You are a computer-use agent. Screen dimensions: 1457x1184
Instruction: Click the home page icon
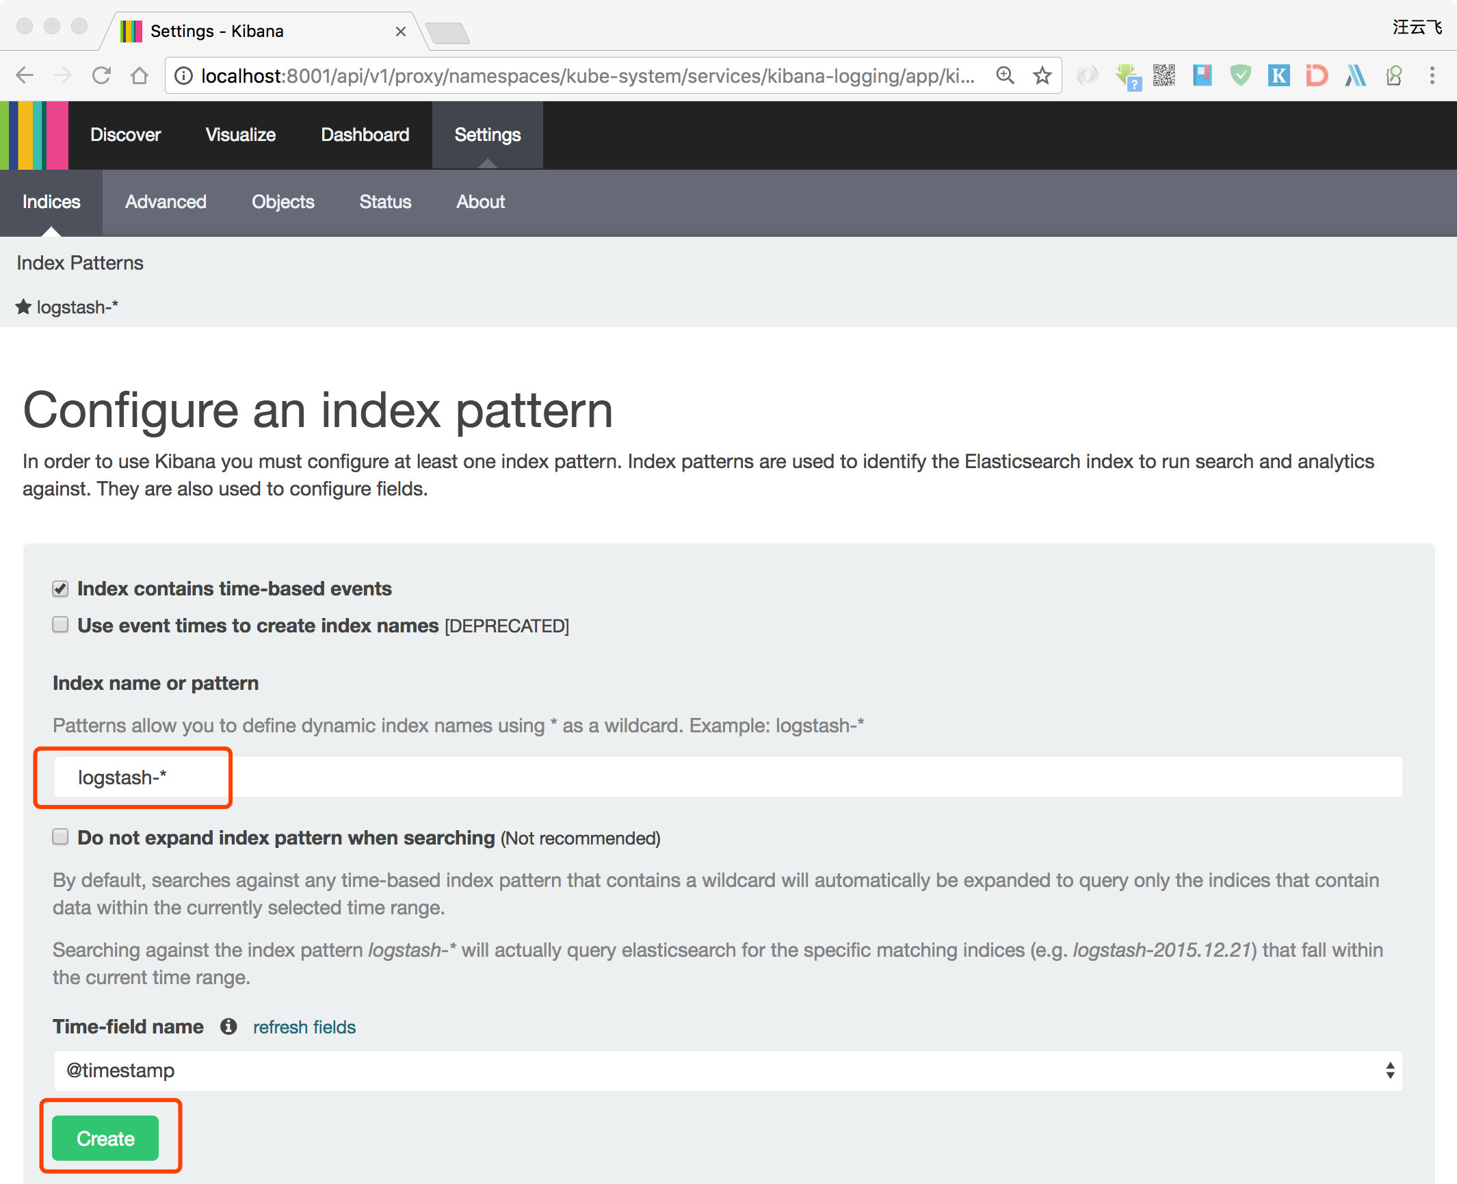click(140, 75)
